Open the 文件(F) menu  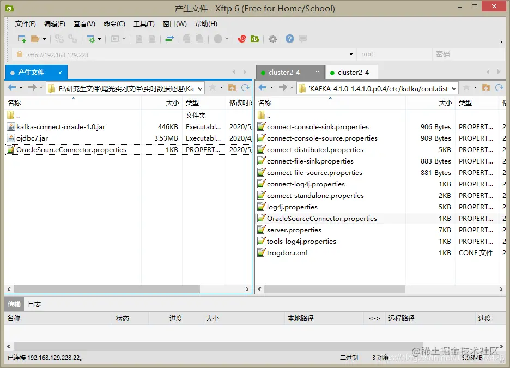pyautogui.click(x=25, y=24)
